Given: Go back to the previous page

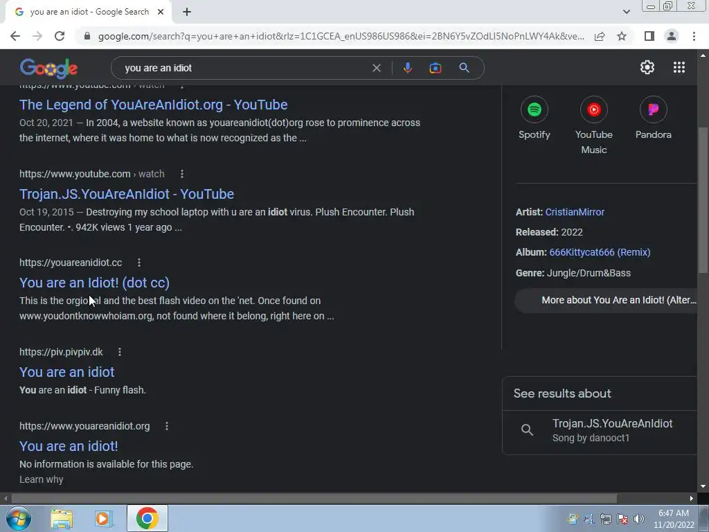Looking at the screenshot, I should [15, 36].
